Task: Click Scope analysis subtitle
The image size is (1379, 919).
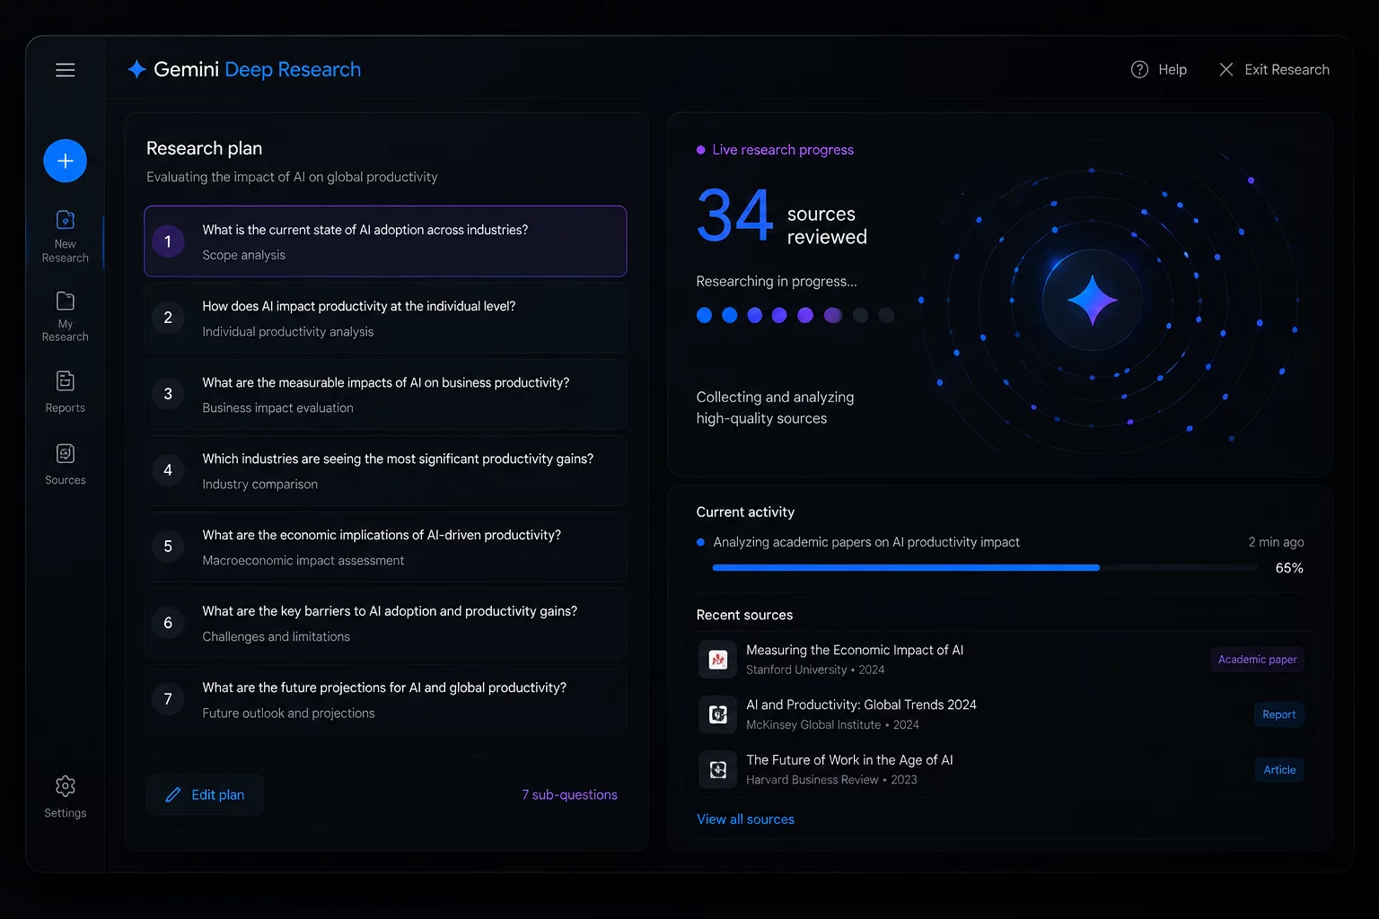Action: 243,255
